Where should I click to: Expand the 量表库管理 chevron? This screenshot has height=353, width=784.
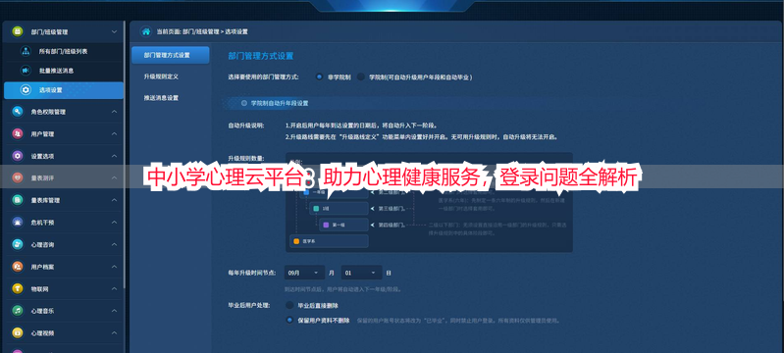click(x=115, y=199)
